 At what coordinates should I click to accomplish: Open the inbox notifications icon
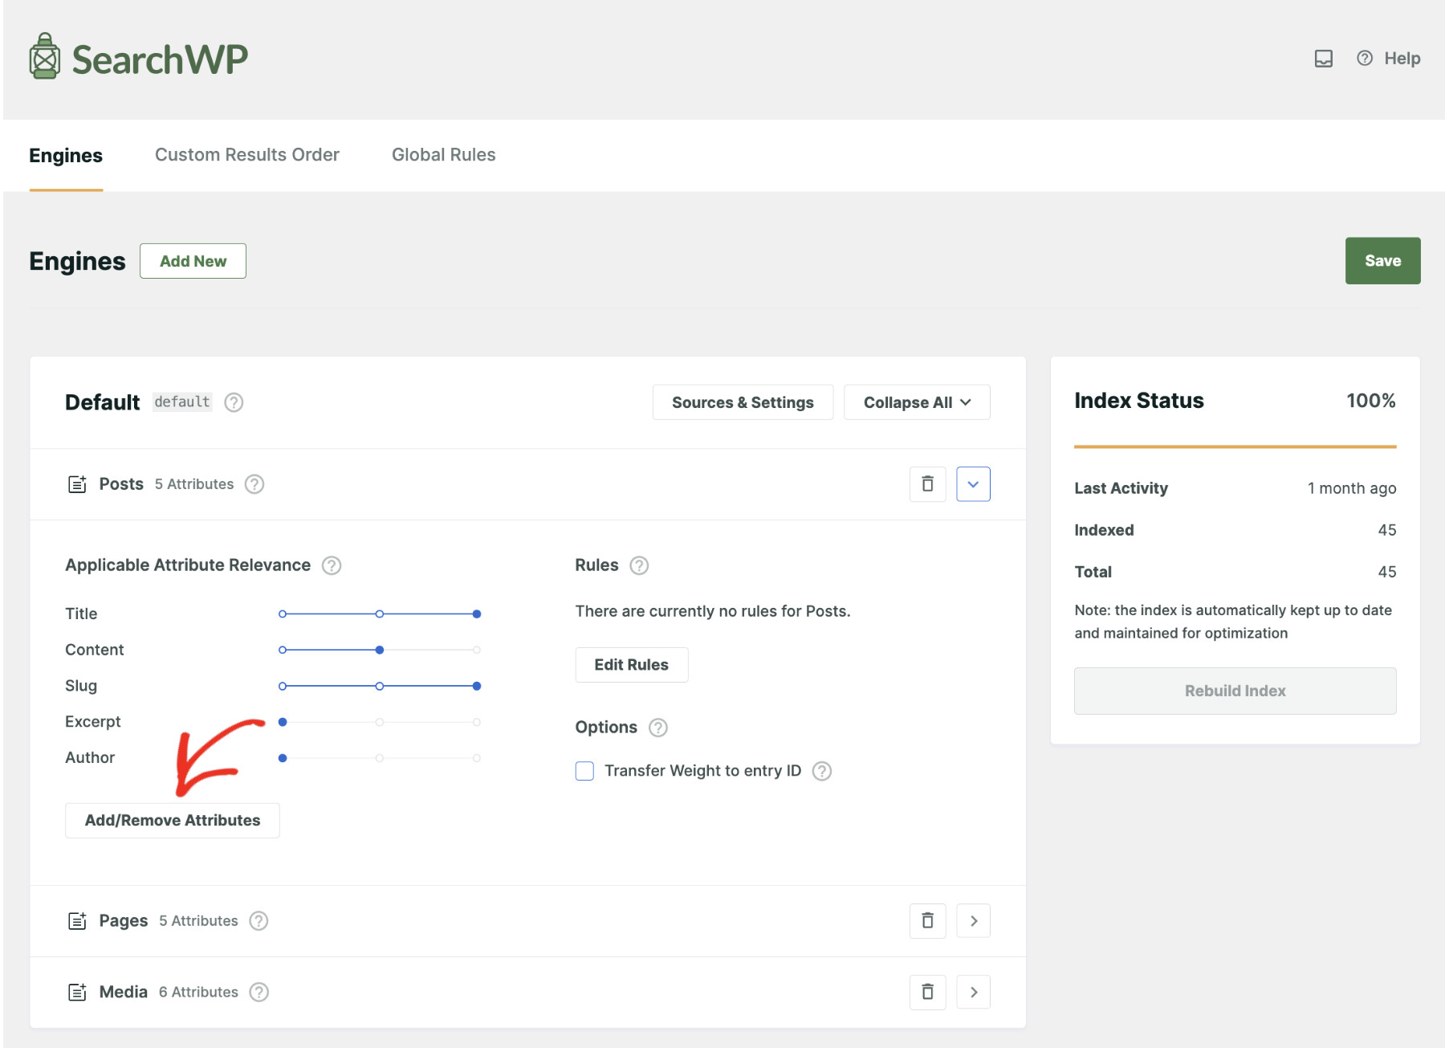pyautogui.click(x=1324, y=59)
